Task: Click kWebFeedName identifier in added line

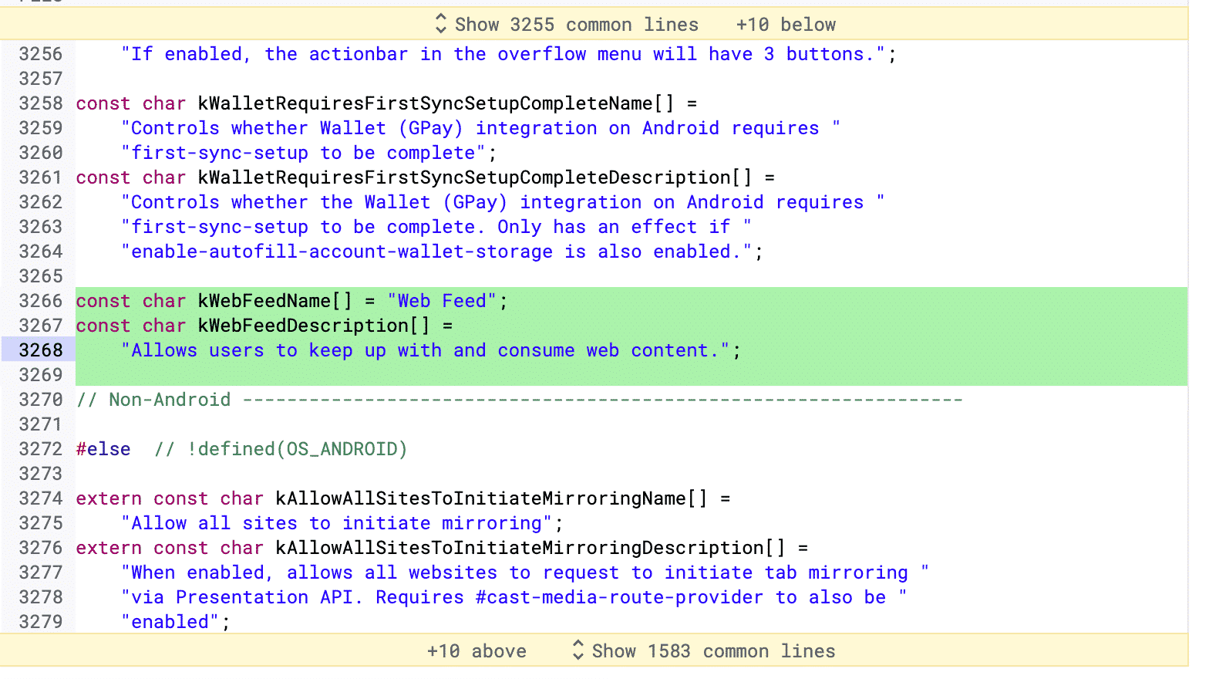Action: [x=264, y=301]
